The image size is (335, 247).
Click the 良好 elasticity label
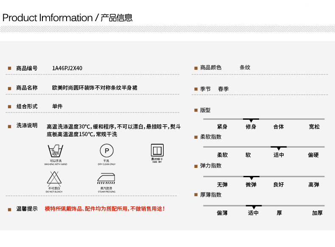click(278, 184)
